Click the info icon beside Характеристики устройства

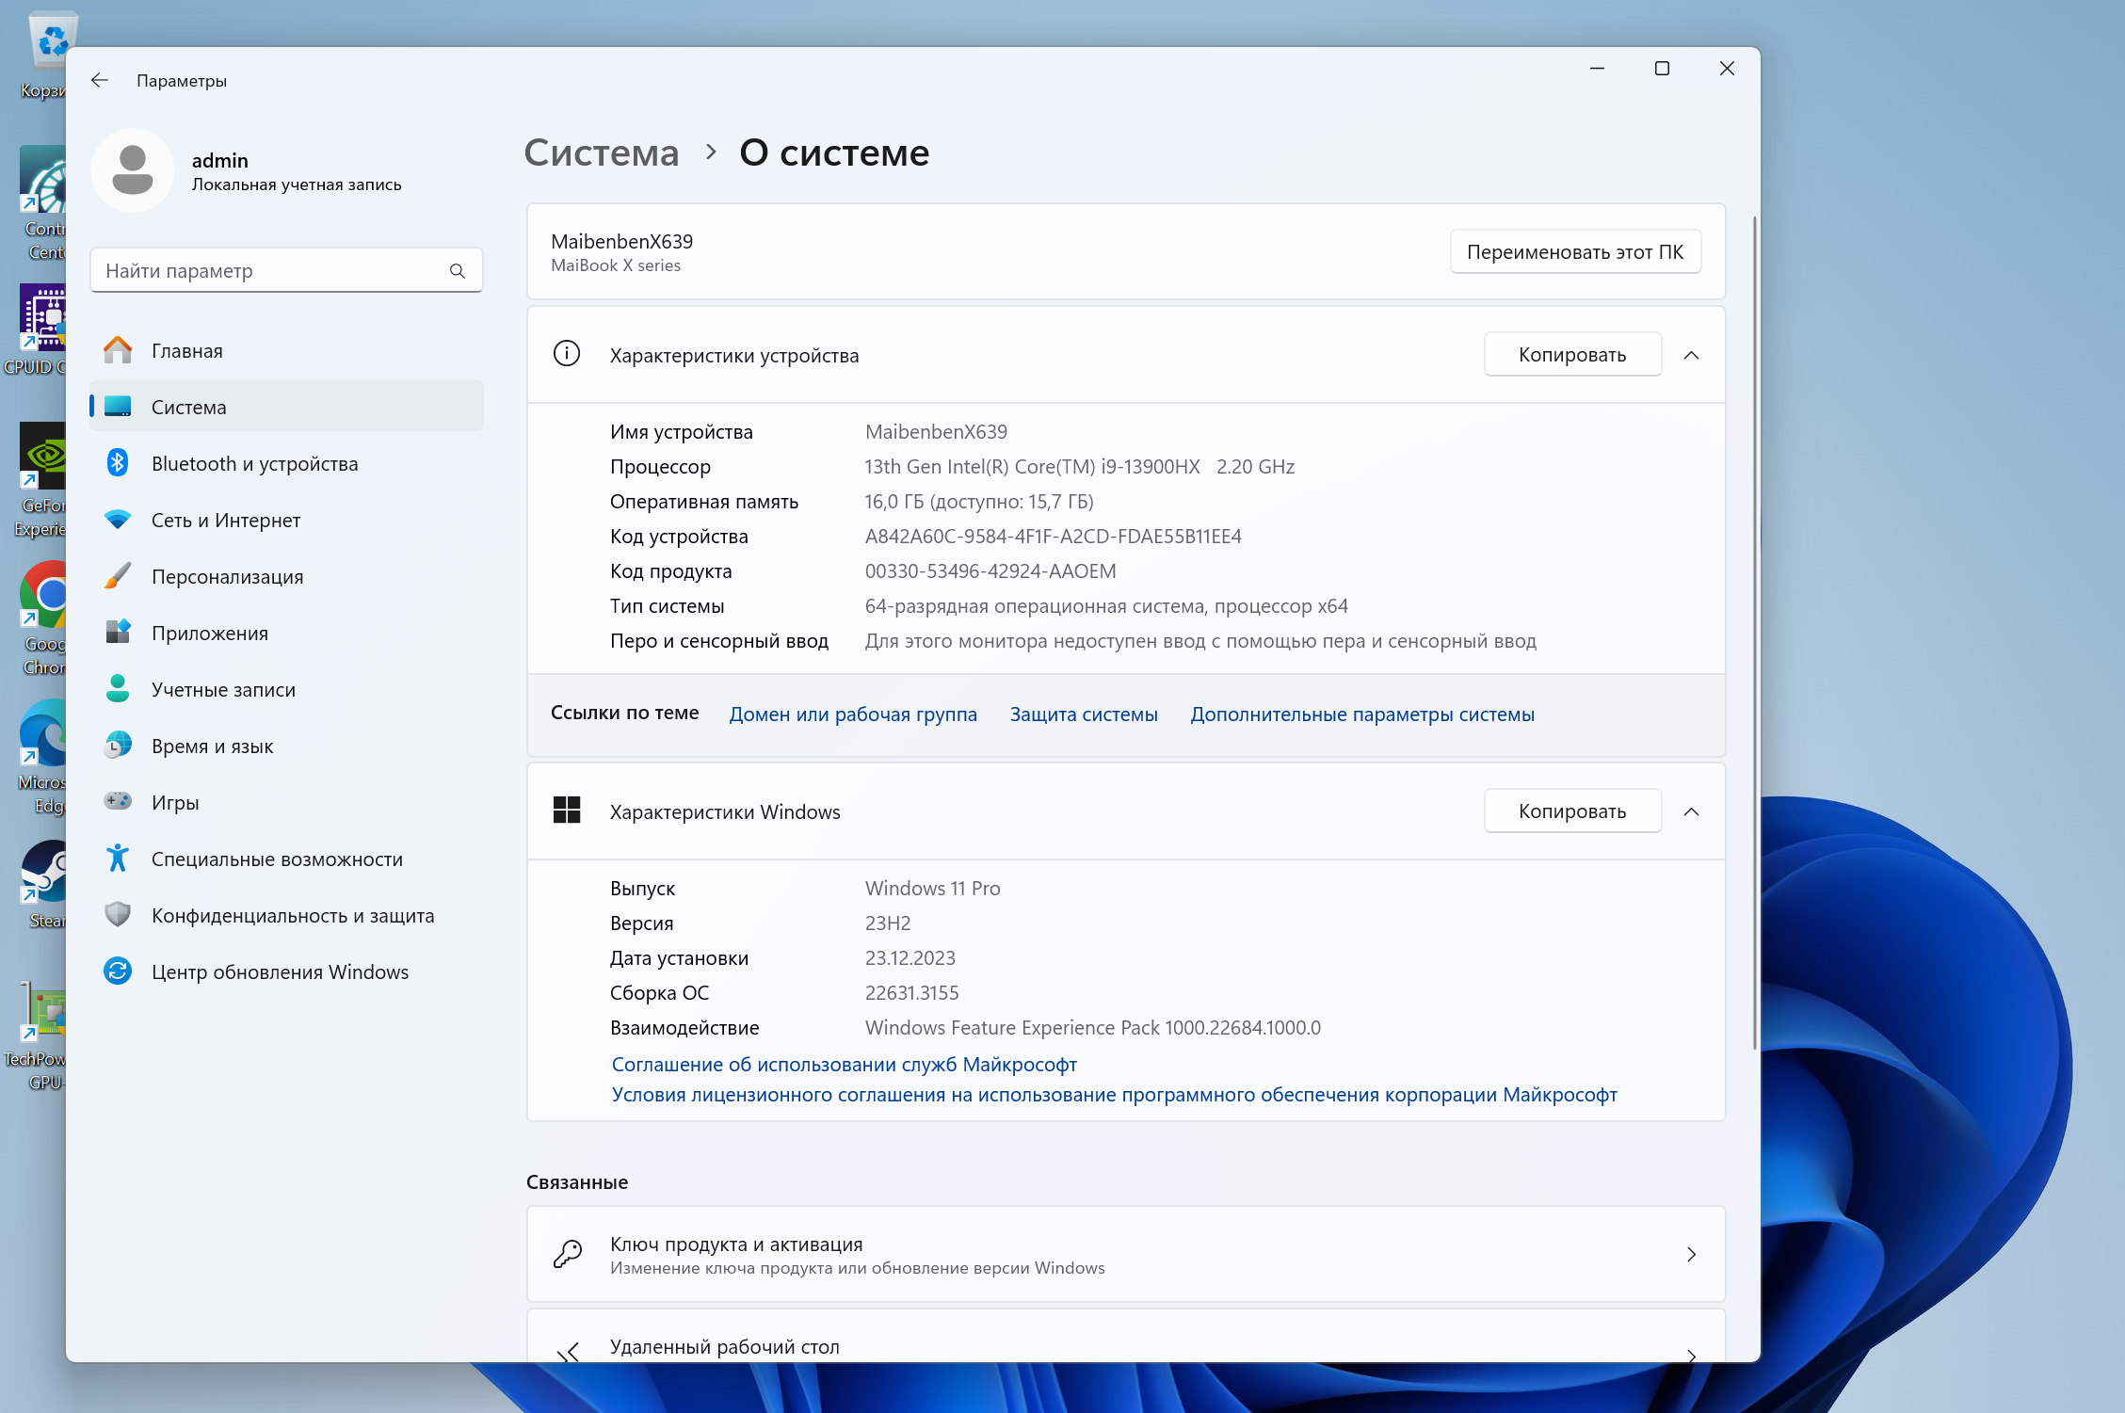[x=567, y=354]
